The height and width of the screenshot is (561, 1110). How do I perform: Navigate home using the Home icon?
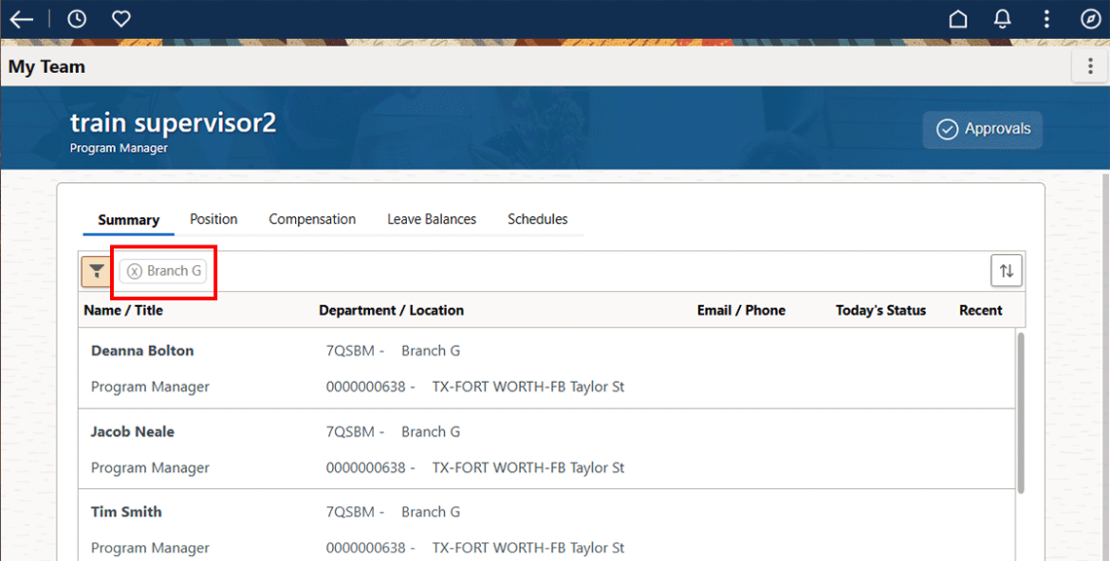958,18
